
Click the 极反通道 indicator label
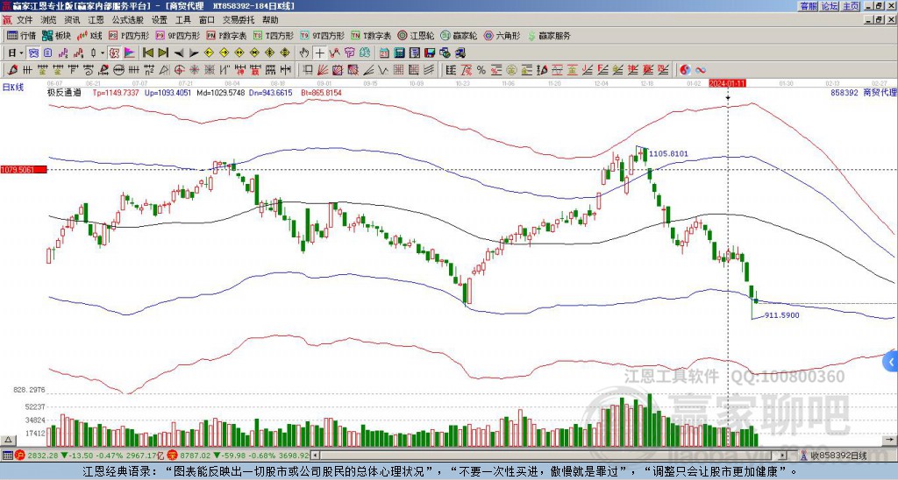point(64,92)
